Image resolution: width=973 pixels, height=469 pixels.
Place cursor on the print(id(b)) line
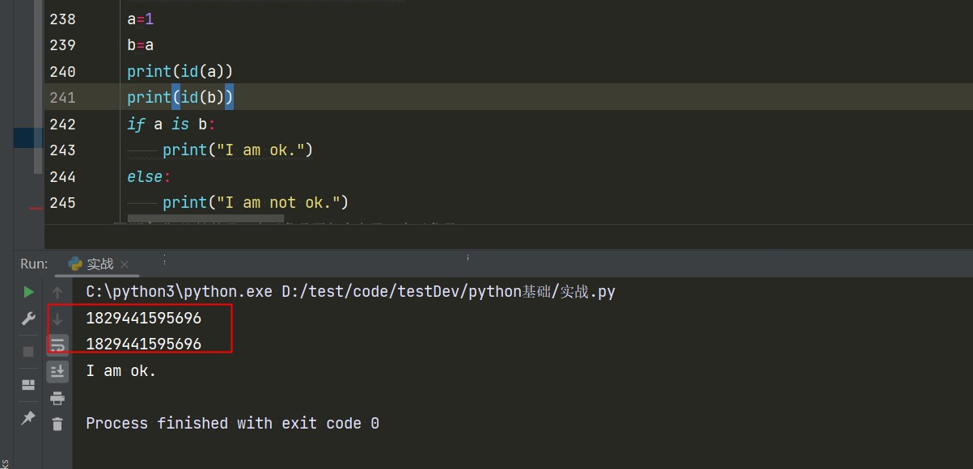[x=180, y=97]
